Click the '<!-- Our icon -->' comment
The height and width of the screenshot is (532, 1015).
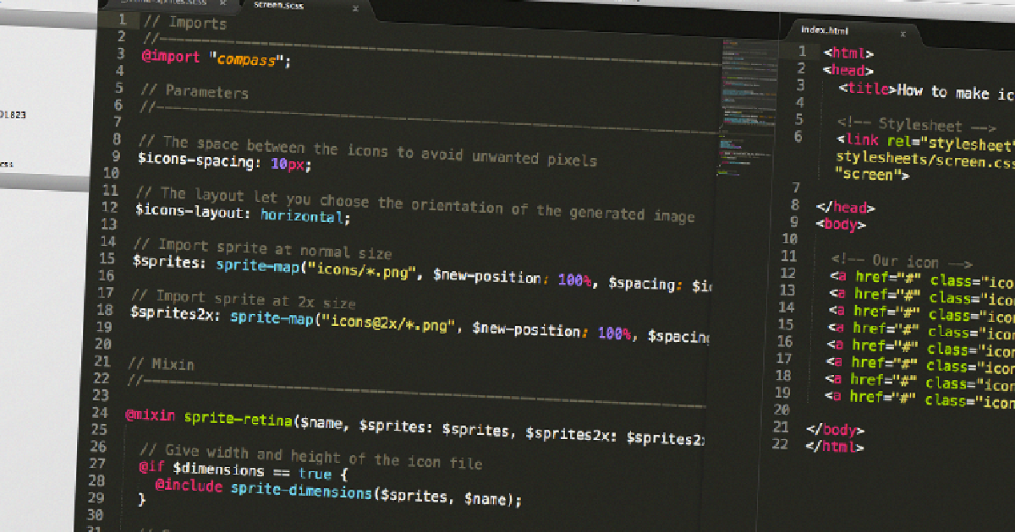(x=902, y=262)
